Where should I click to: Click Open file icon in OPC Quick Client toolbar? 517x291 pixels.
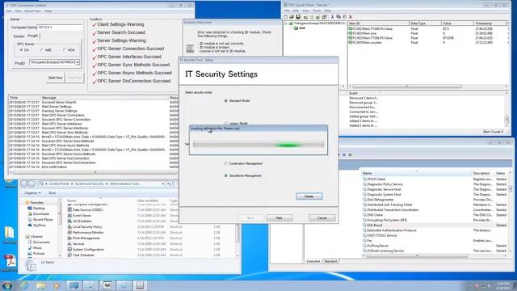pyautogui.click(x=292, y=17)
